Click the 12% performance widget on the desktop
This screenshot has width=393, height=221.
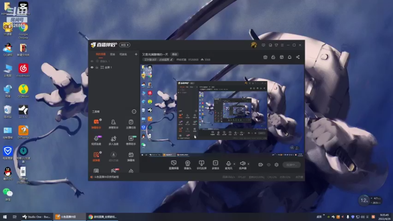click(x=370, y=200)
